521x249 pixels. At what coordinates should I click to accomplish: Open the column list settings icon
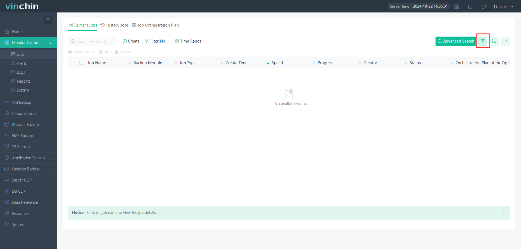click(494, 41)
